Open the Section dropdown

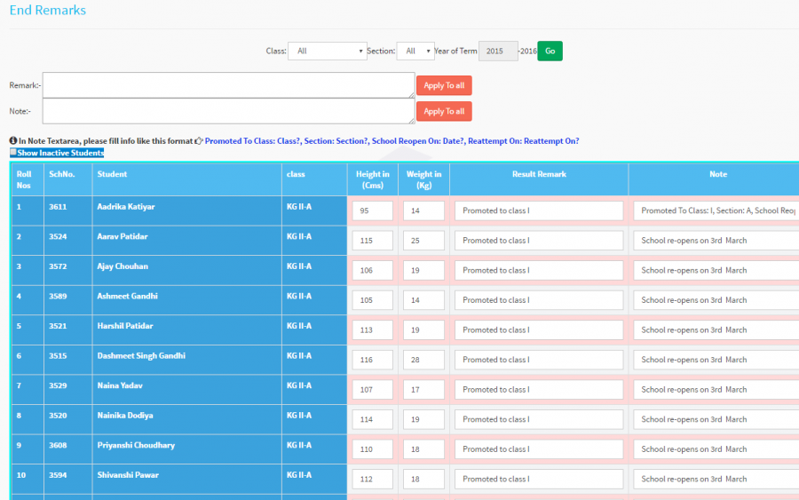click(x=415, y=52)
